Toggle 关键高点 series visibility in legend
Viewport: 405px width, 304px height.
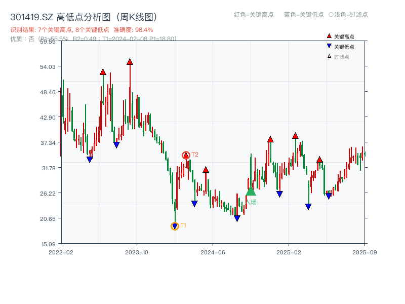tap(343, 35)
